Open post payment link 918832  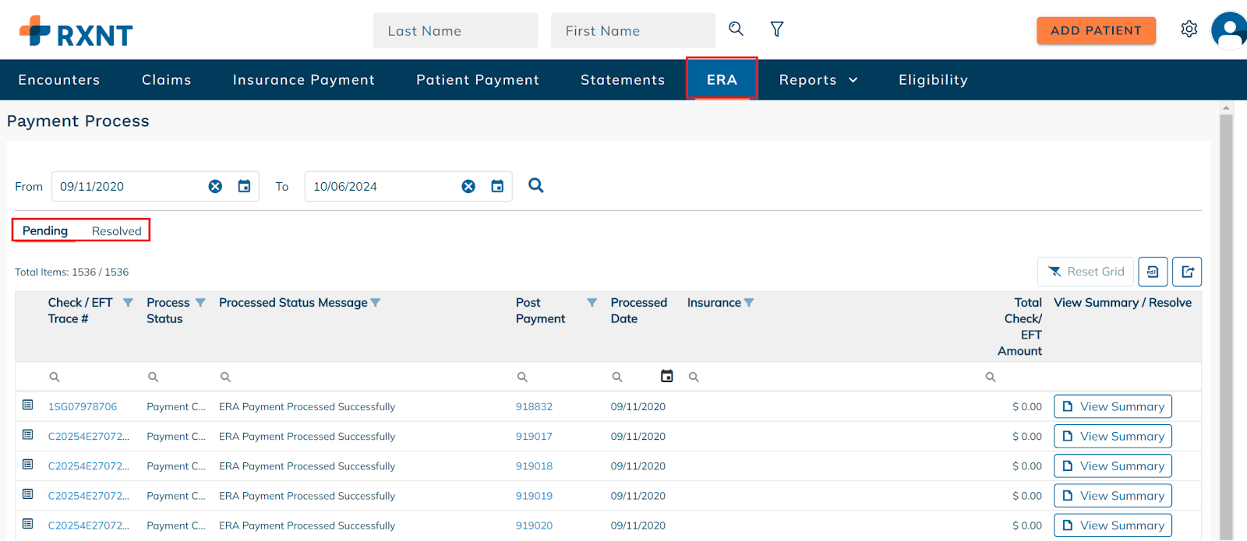pyautogui.click(x=534, y=407)
